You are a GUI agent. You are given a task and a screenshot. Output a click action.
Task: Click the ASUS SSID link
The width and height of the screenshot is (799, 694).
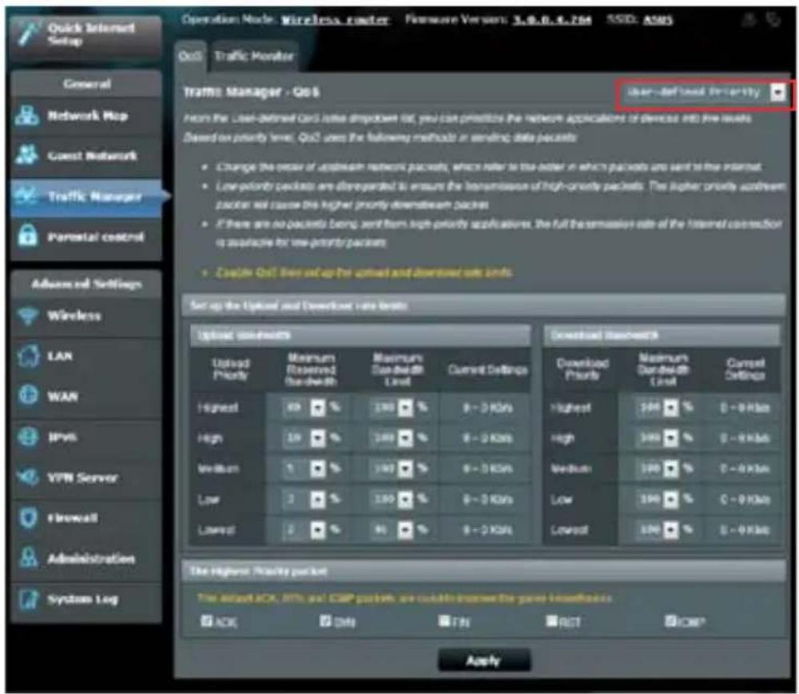click(x=658, y=20)
